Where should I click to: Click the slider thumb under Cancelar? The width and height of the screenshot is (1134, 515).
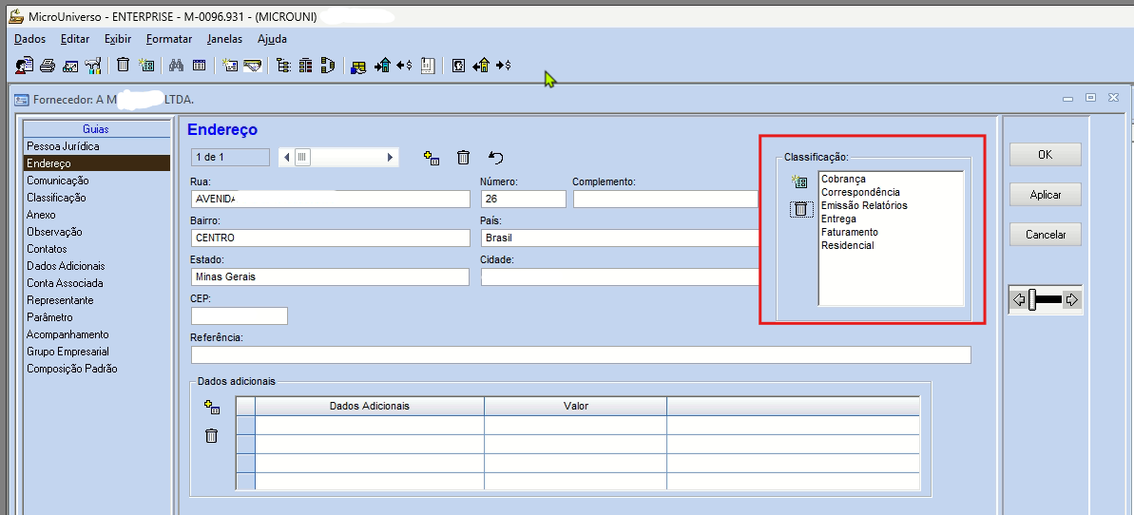[x=1032, y=299]
